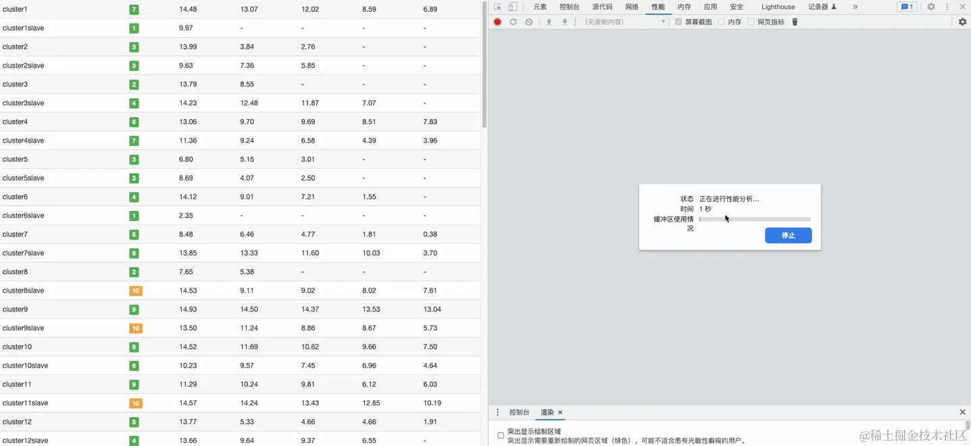Viewport: 971px width, 446px height.
Task: Click the red record performance button
Action: (497, 21)
